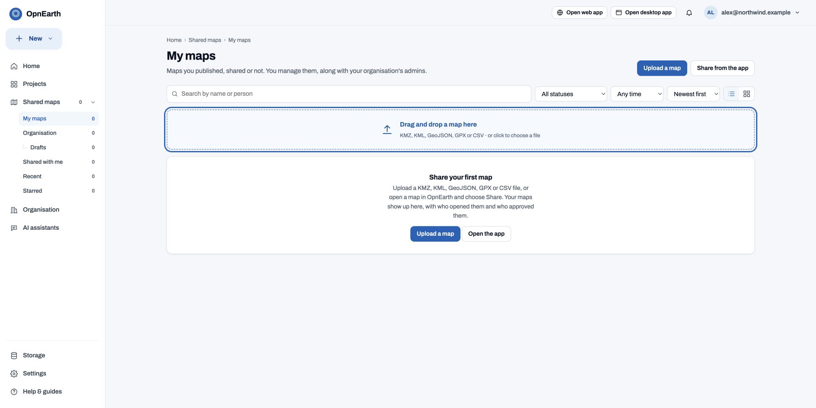816x408 pixels.
Task: Open the notifications bell
Action: tap(689, 13)
